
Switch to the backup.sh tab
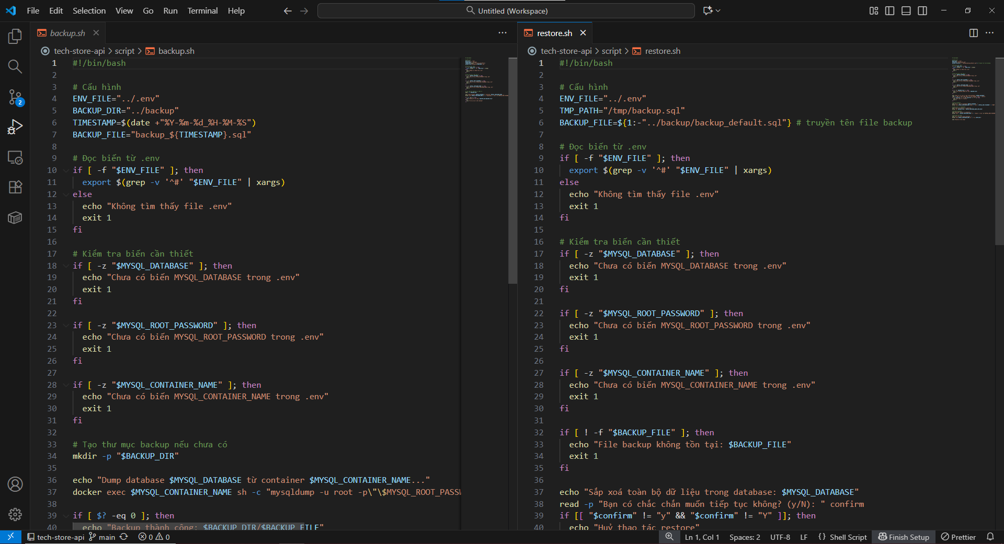[67, 33]
